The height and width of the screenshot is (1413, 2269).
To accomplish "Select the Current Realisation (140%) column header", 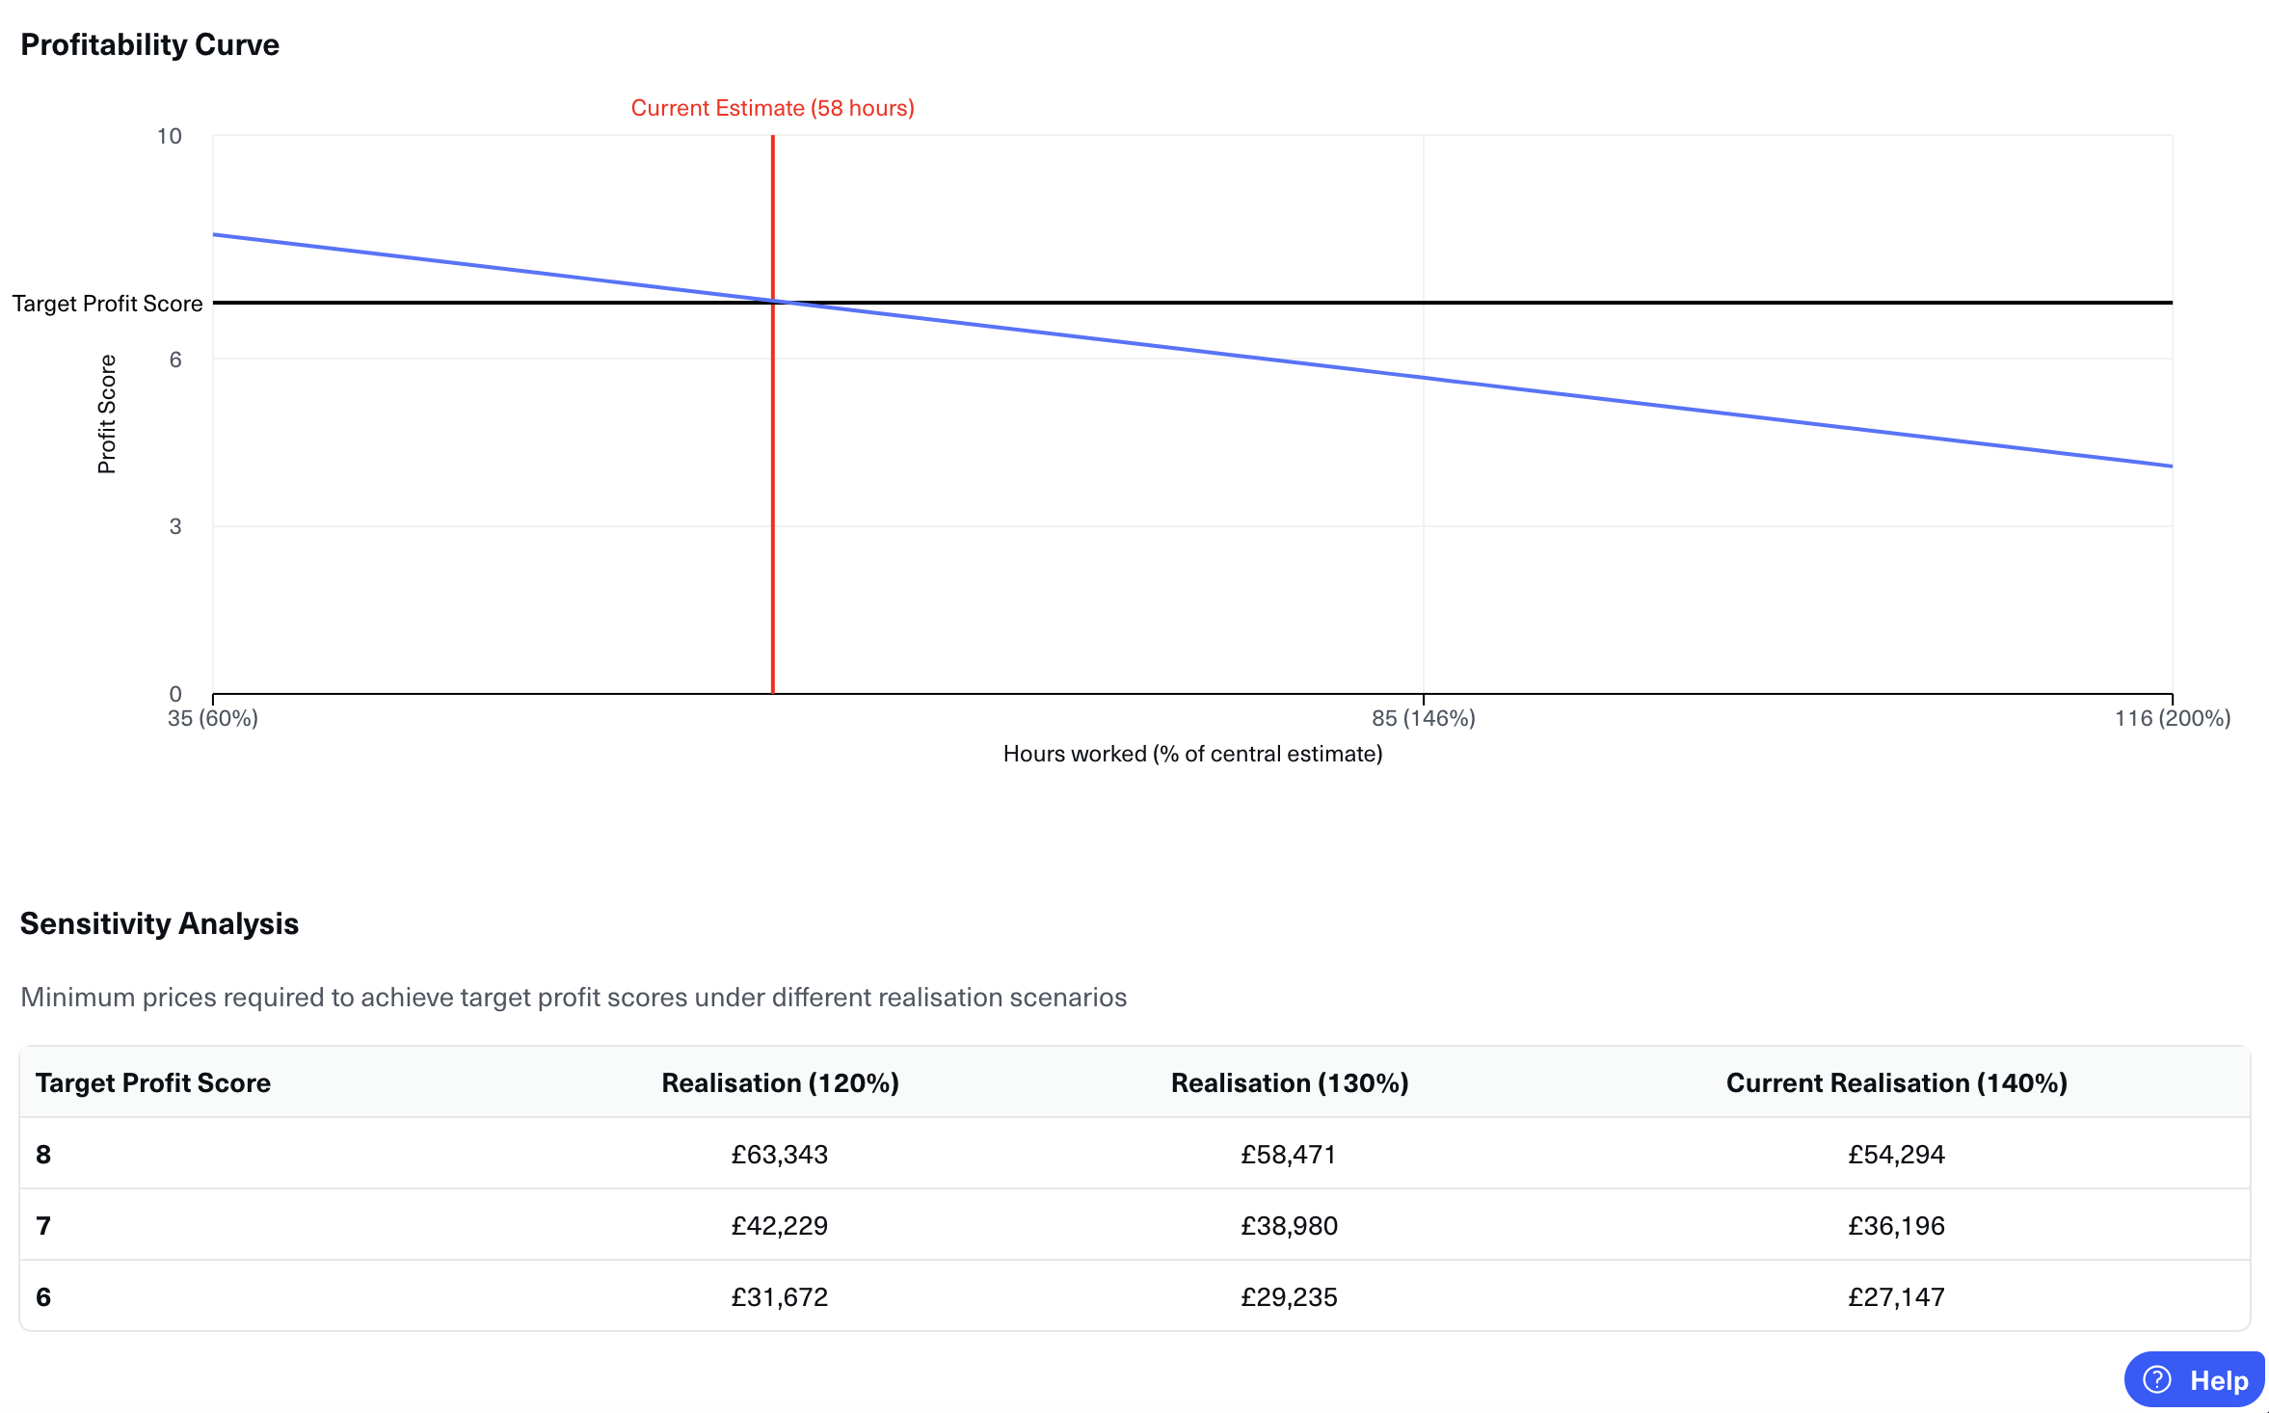I will (x=1895, y=1082).
